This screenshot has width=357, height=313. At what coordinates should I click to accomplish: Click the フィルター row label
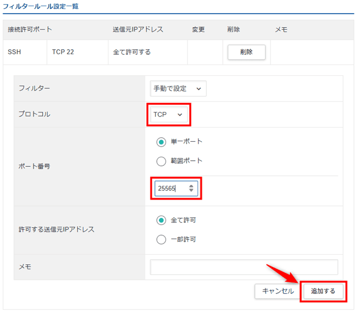pyautogui.click(x=34, y=88)
